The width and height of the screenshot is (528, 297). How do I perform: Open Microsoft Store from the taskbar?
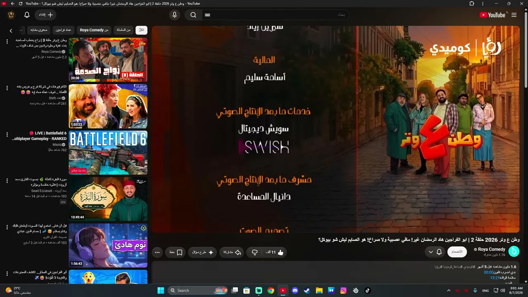[246, 290]
